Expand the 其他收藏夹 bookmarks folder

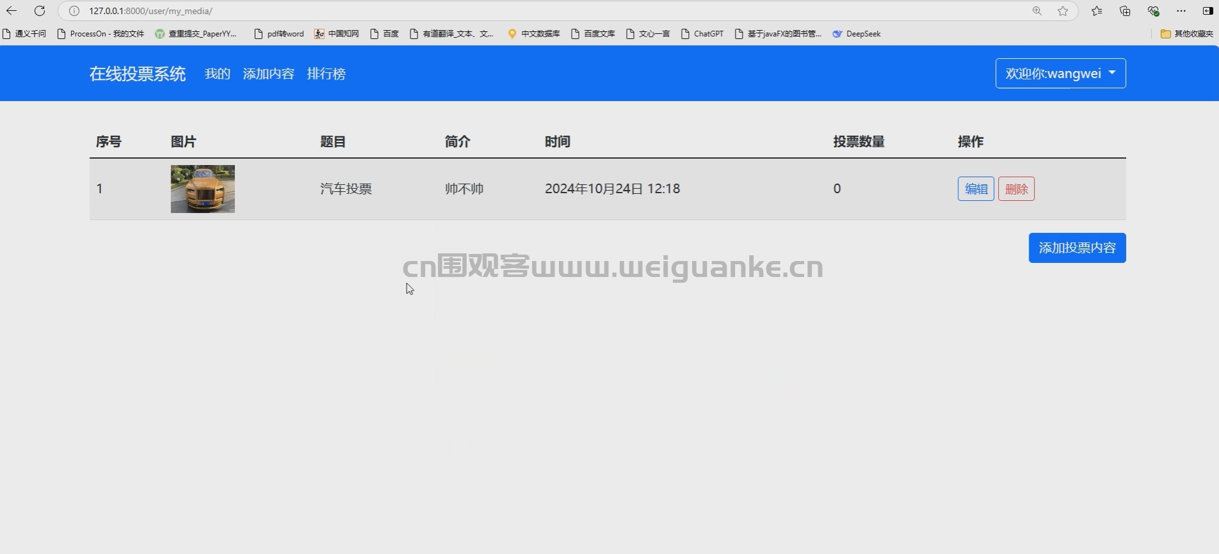coord(1187,34)
